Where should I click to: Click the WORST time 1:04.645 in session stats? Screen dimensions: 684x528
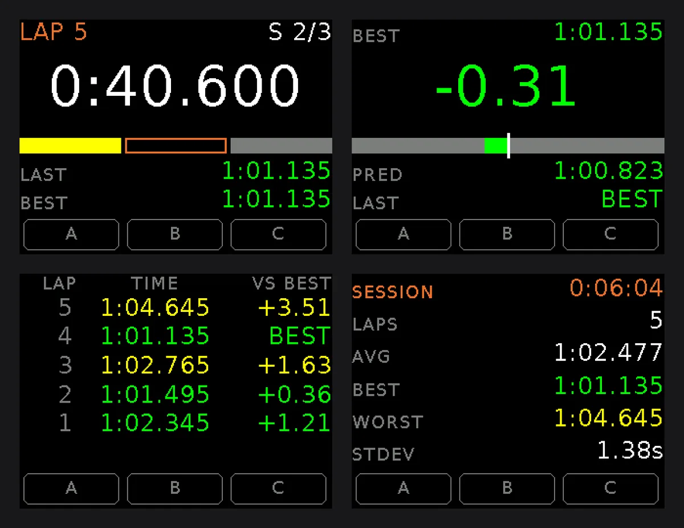(x=609, y=418)
